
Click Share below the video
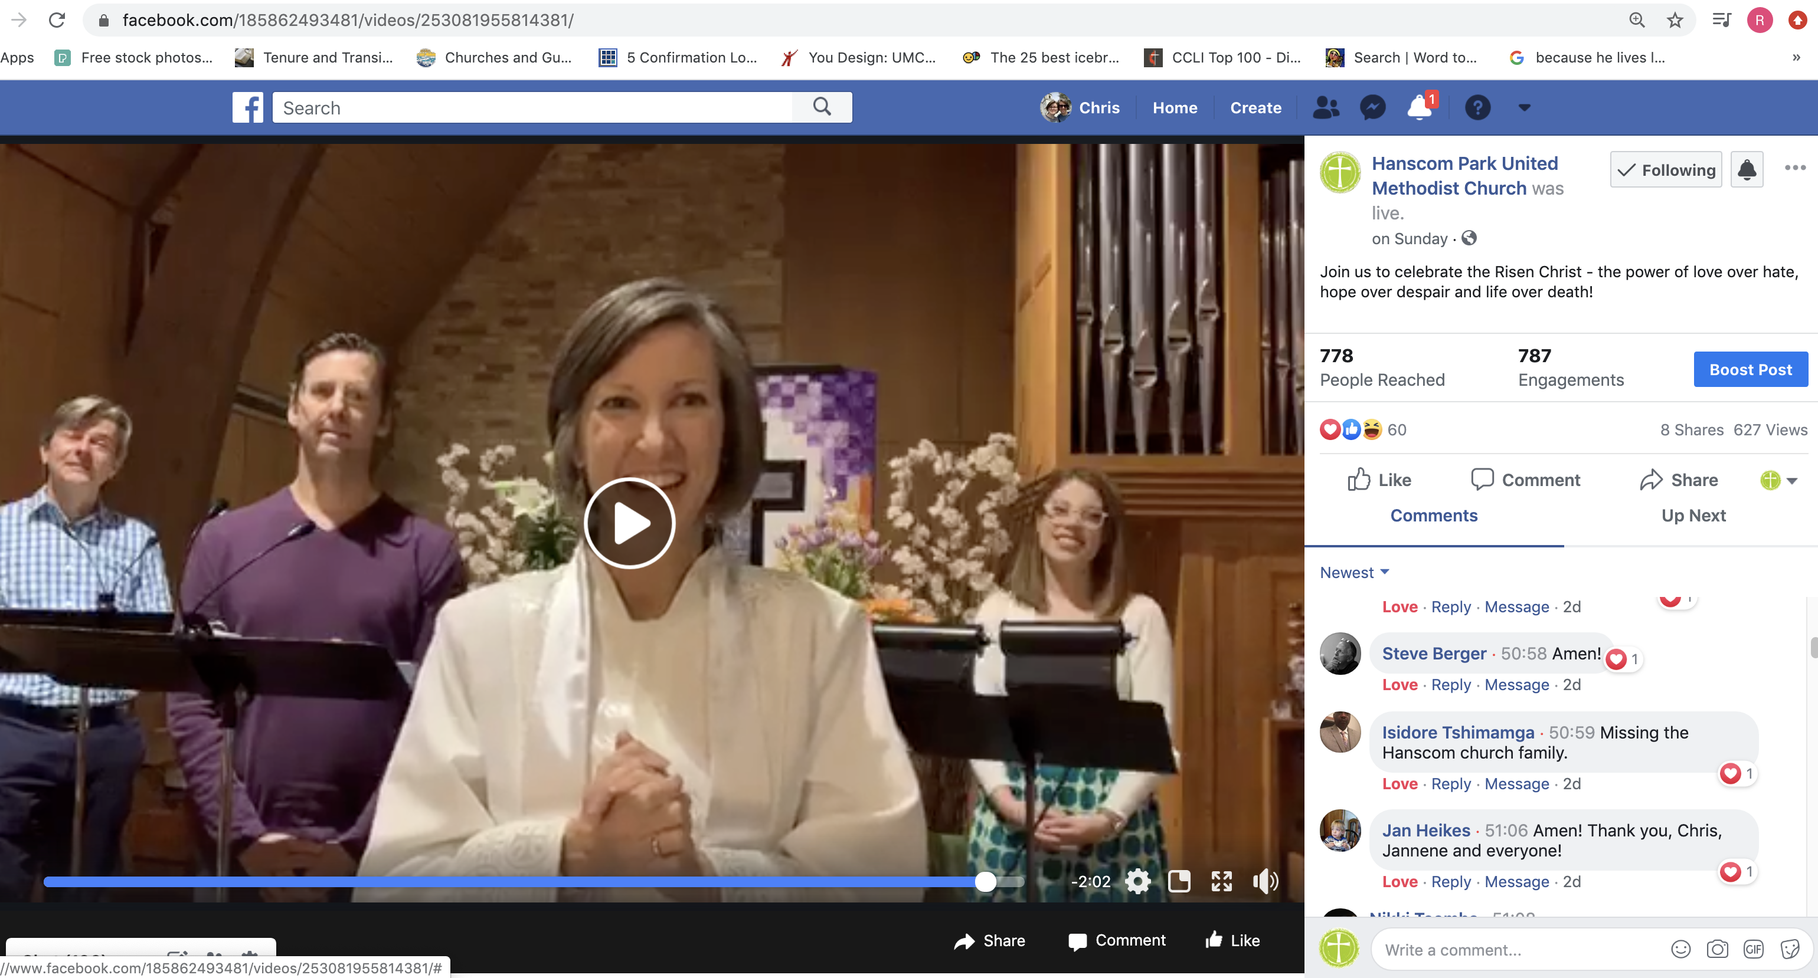tap(989, 941)
